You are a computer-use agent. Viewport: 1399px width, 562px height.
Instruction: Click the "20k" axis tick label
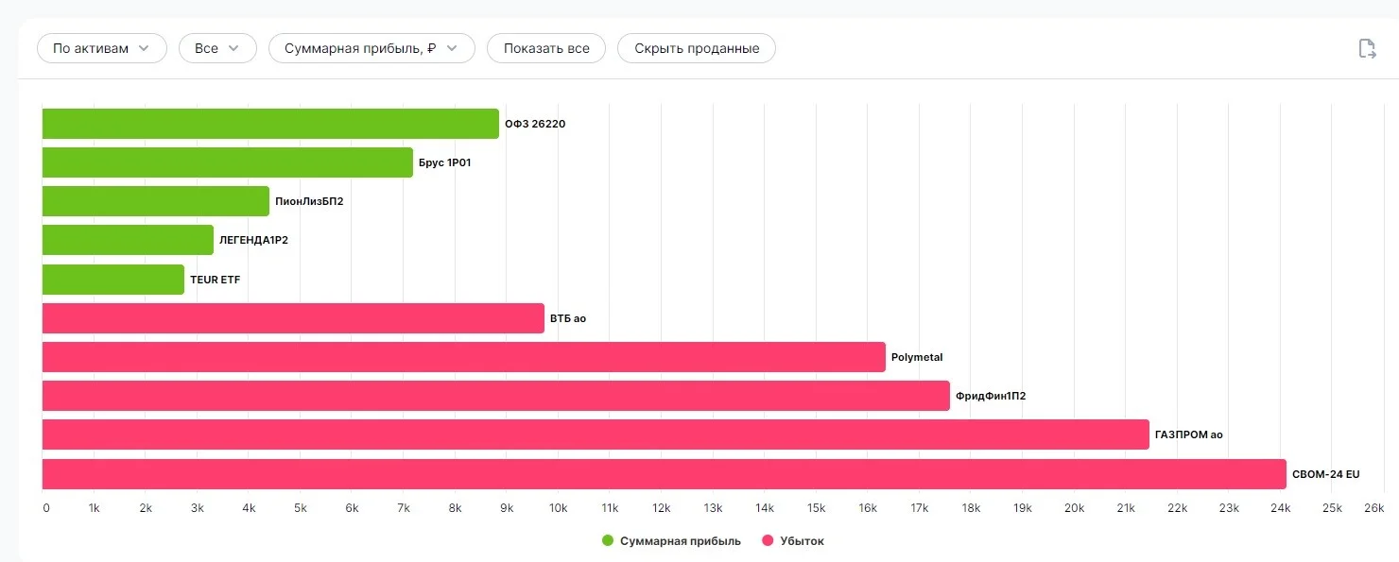pos(1074,508)
